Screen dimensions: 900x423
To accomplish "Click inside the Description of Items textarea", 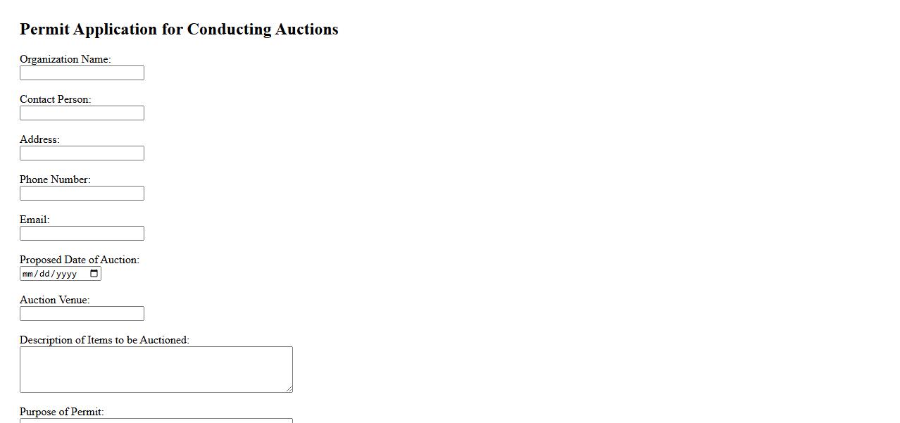I will click(x=156, y=369).
